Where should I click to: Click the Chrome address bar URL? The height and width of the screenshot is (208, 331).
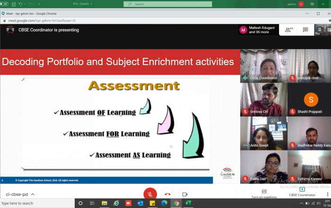(42, 21)
